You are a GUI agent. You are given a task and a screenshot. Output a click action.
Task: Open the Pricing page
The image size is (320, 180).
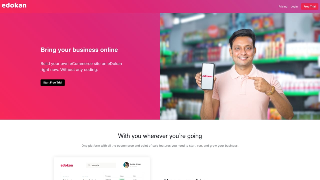point(283,6)
